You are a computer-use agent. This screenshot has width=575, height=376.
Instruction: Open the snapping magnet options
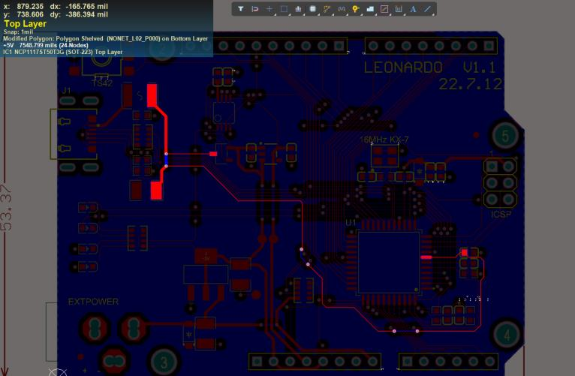click(255, 9)
